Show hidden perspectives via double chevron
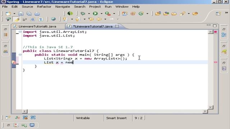This screenshot has width=230, height=129. (x=226, y=13)
